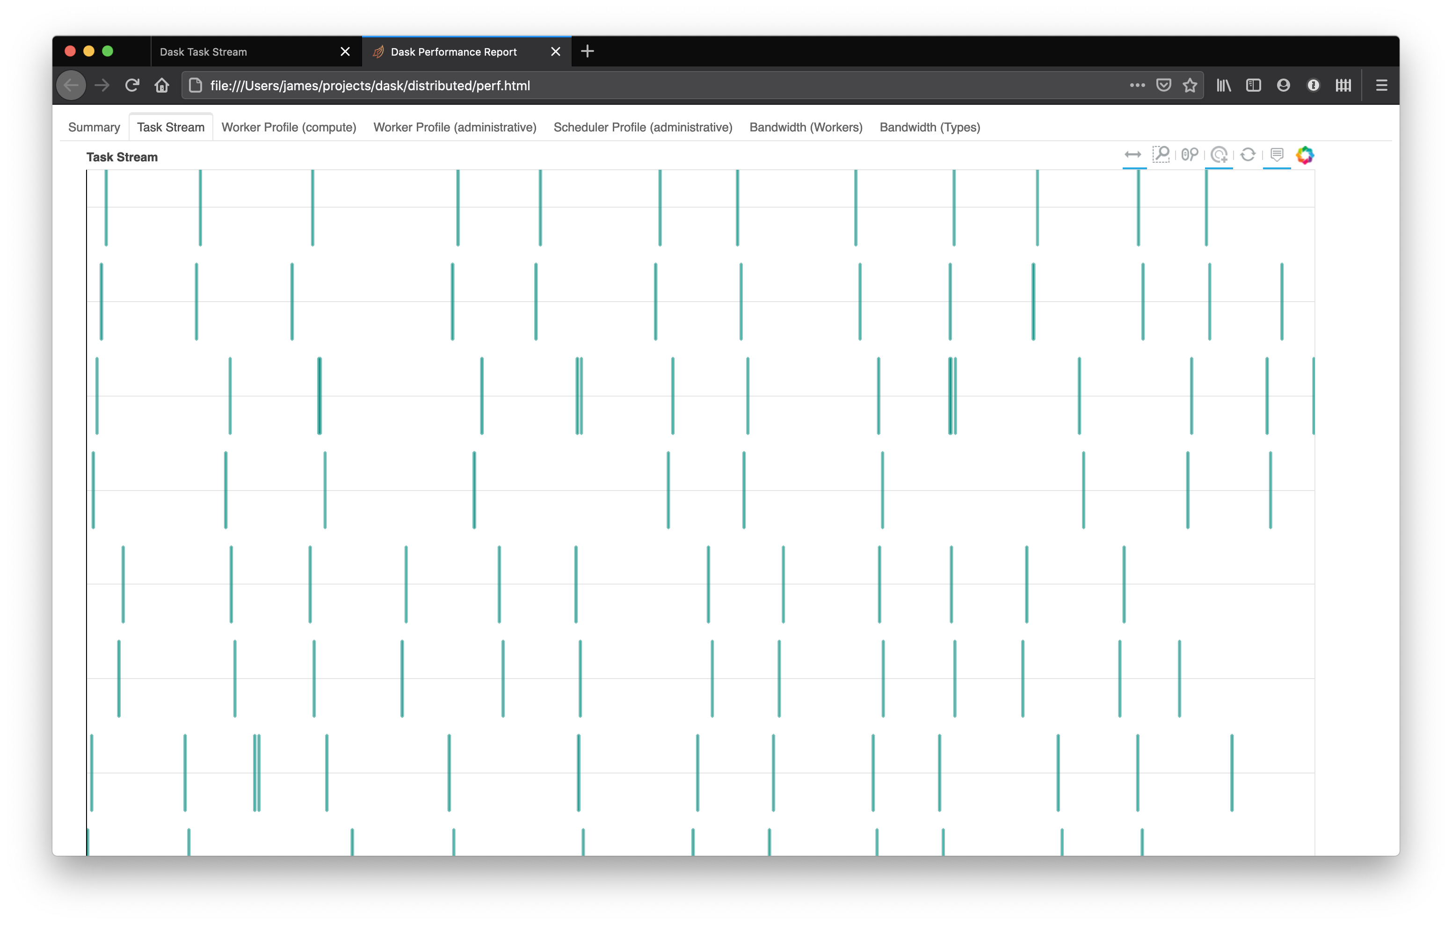
Task: Open the Firefox hamburger menu
Action: pyautogui.click(x=1381, y=86)
